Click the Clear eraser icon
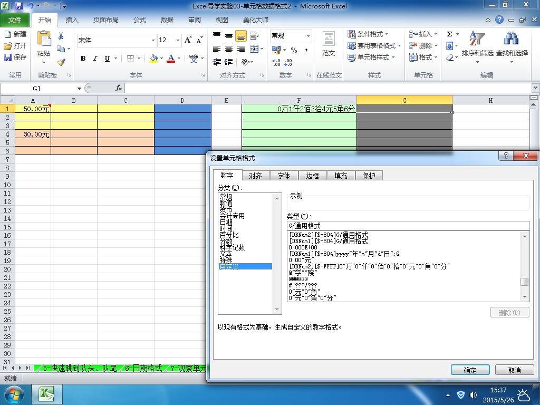This screenshot has width=540, height=405. (449, 57)
